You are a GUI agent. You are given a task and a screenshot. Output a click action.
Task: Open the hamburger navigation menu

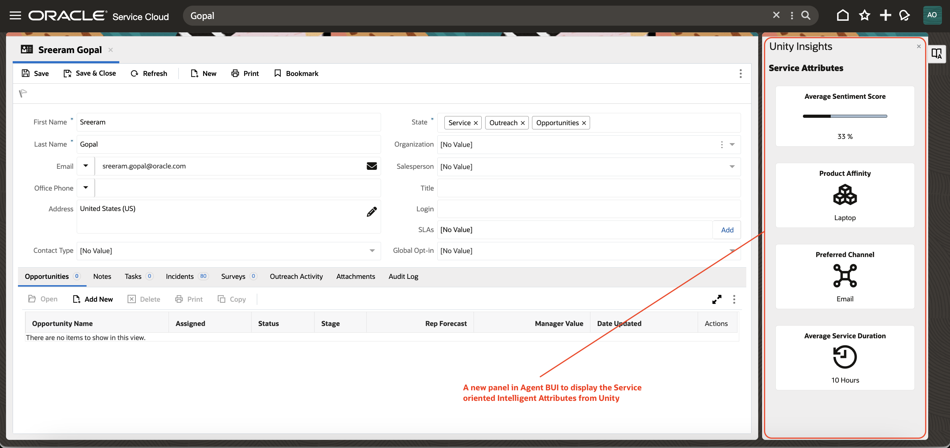click(15, 15)
